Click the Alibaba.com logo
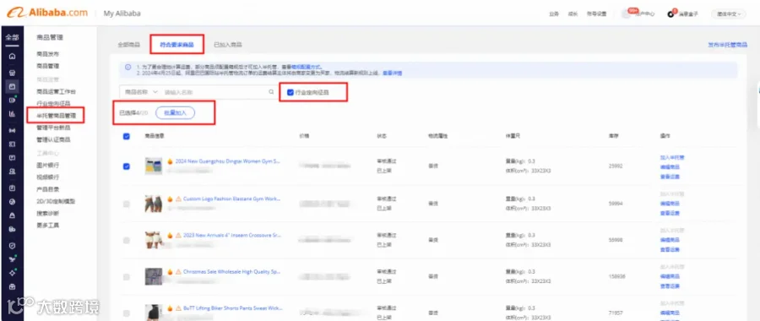The width and height of the screenshot is (760, 321). coord(47,13)
